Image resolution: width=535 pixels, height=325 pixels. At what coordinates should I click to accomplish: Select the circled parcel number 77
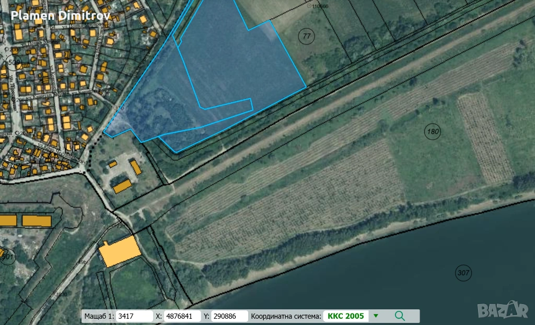coord(307,36)
